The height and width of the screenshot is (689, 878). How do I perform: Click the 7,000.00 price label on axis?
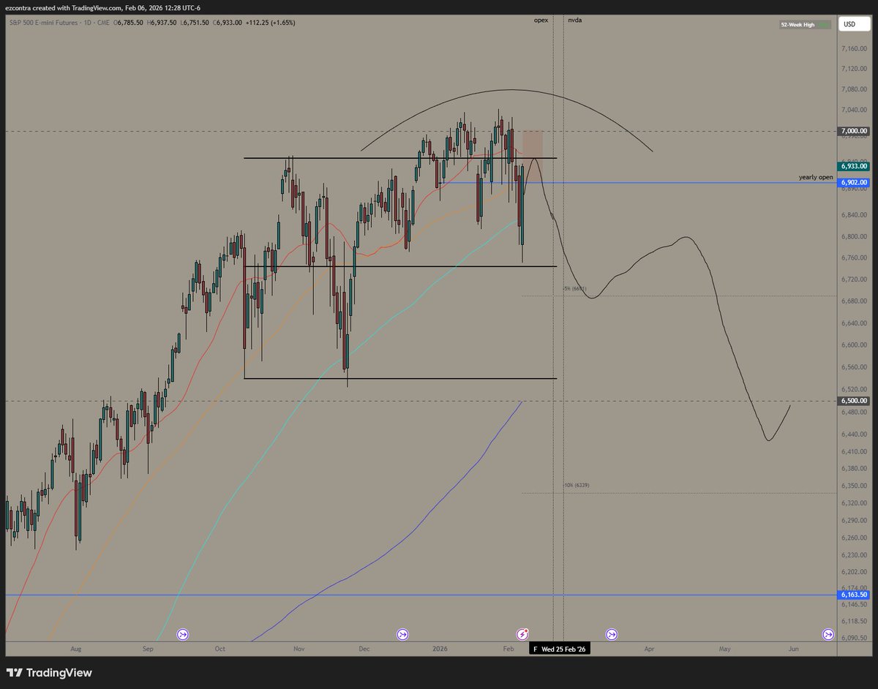[x=853, y=132]
